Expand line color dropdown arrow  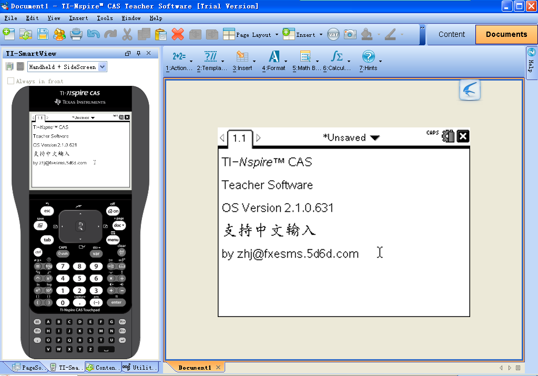point(402,35)
